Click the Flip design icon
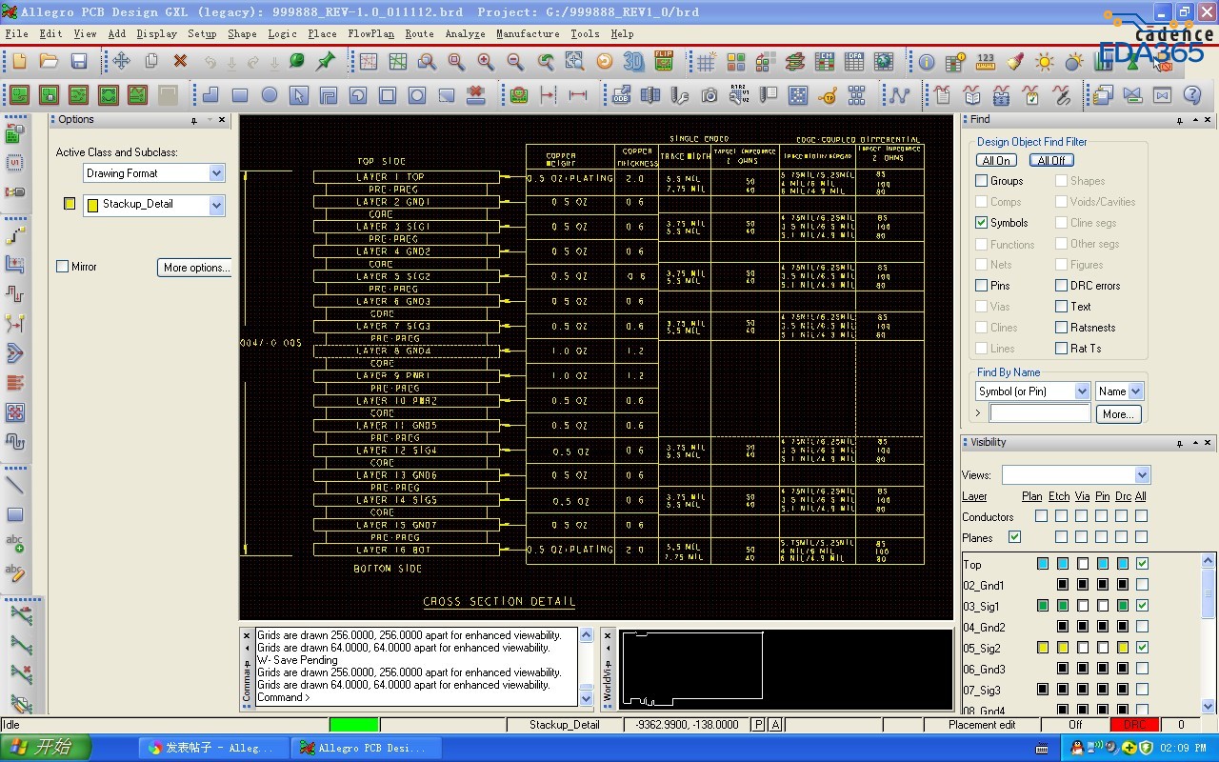Screen dimensions: 1219x762 (x=664, y=62)
